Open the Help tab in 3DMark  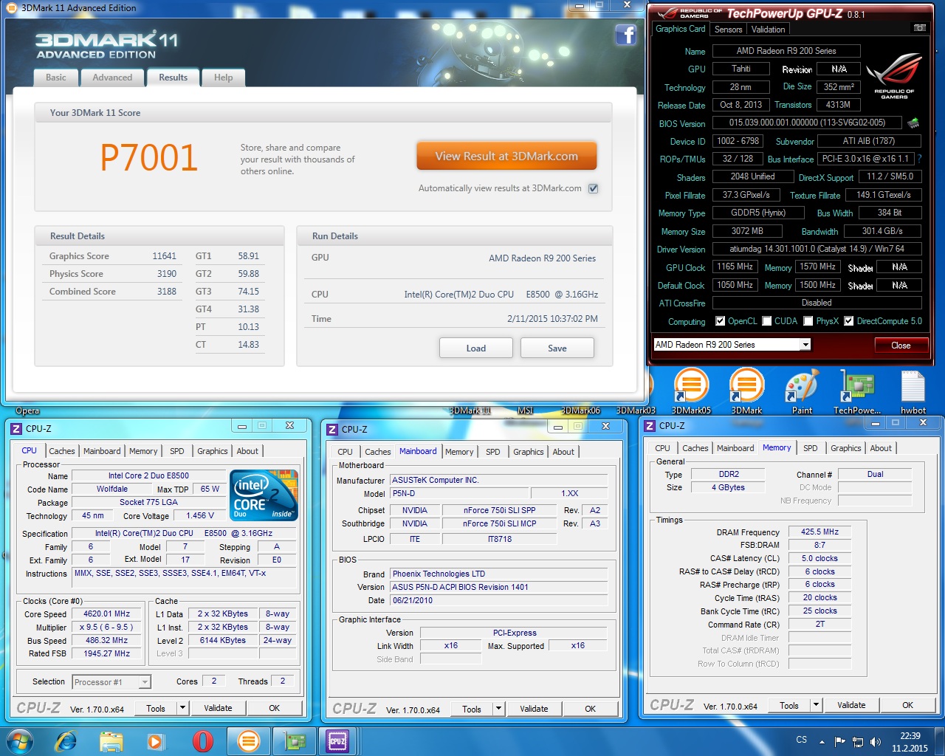point(223,78)
